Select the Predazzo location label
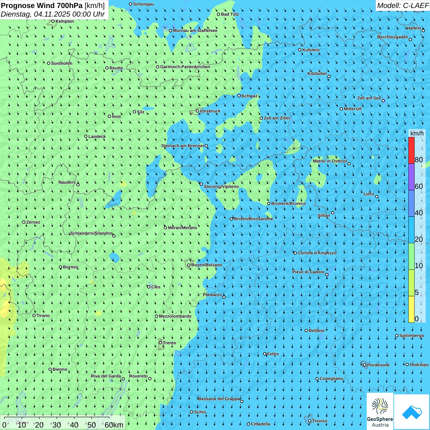The width and height of the screenshot is (430, 430). (212, 295)
